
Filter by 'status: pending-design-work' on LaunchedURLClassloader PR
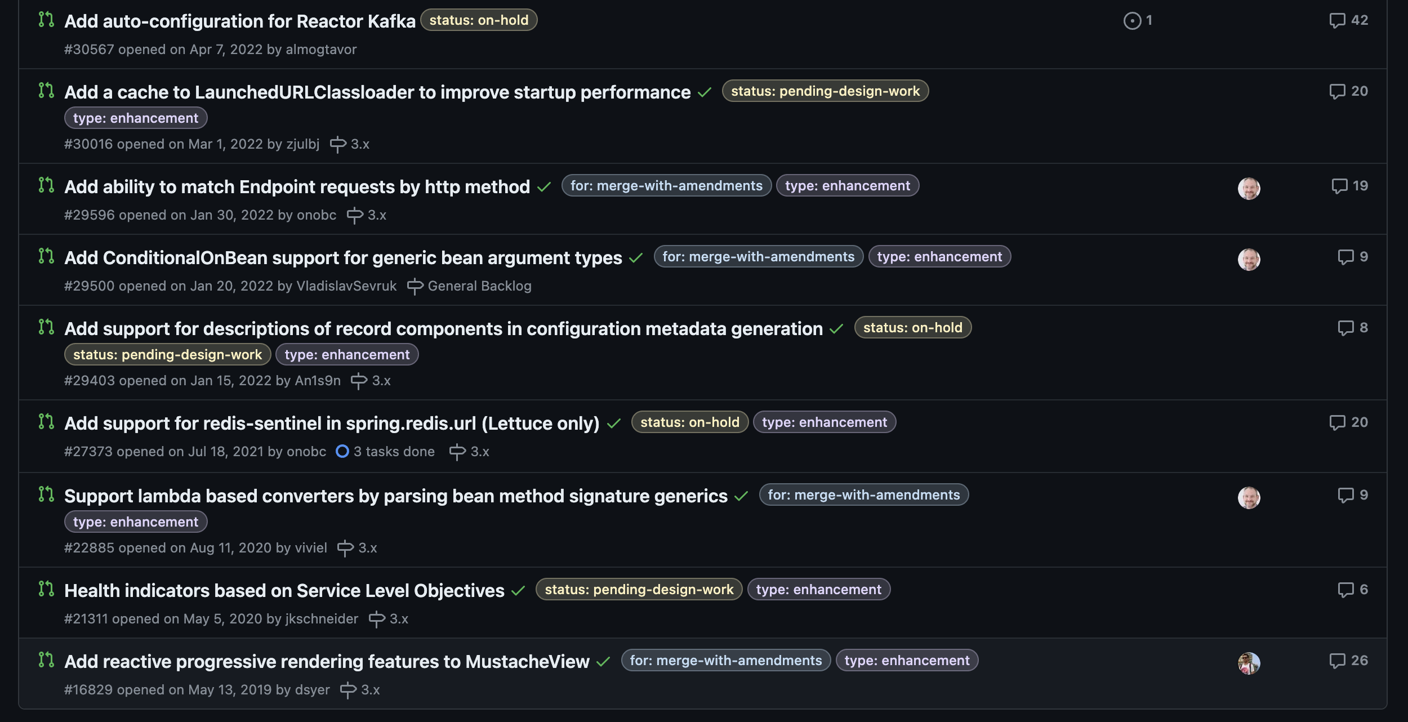click(x=825, y=91)
